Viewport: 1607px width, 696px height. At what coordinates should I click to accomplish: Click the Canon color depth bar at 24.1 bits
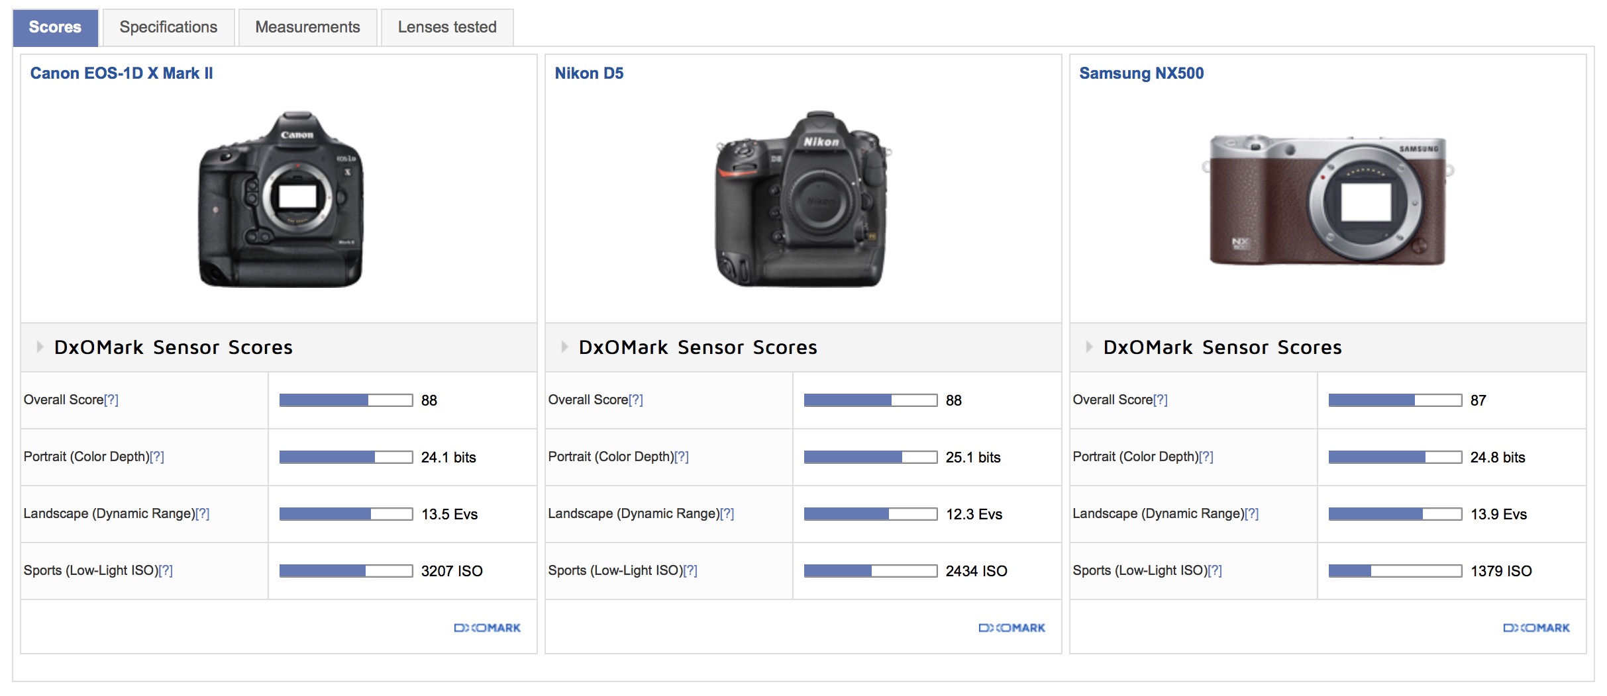346,457
